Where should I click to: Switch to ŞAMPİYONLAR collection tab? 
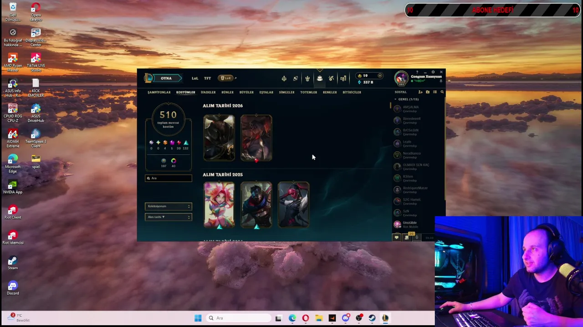[159, 92]
